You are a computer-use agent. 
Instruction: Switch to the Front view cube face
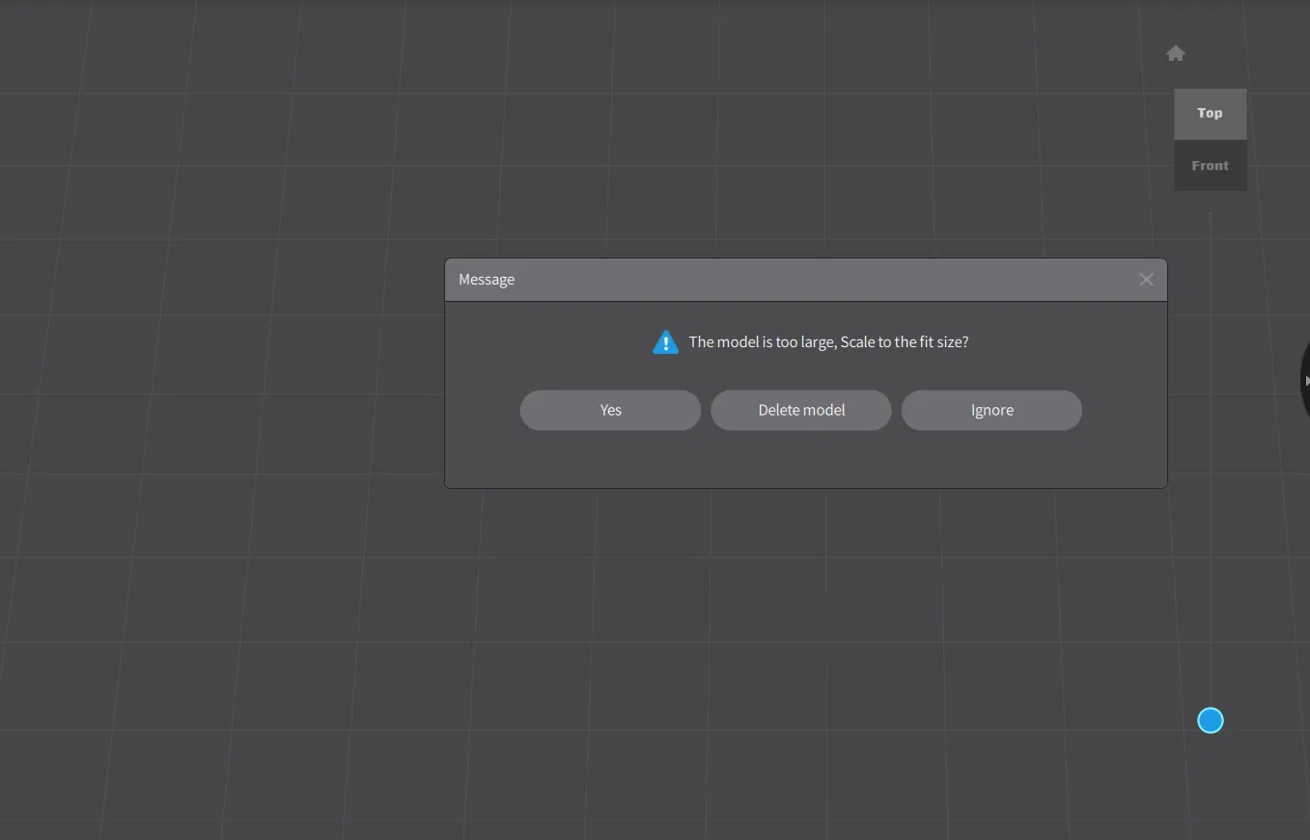(1210, 166)
